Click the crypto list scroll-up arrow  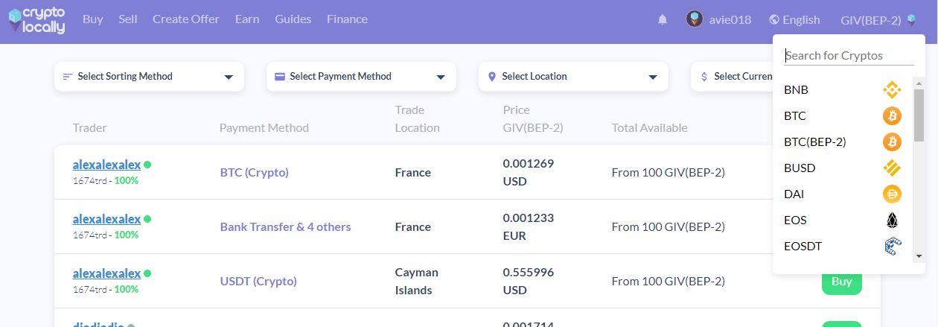[919, 83]
